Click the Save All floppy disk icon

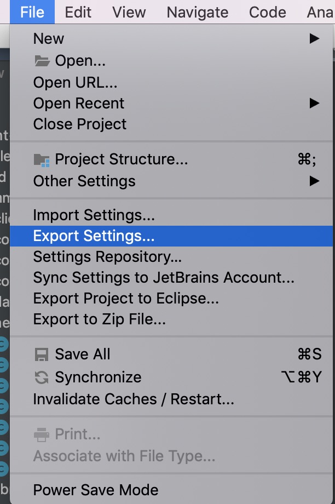pyautogui.click(x=42, y=355)
